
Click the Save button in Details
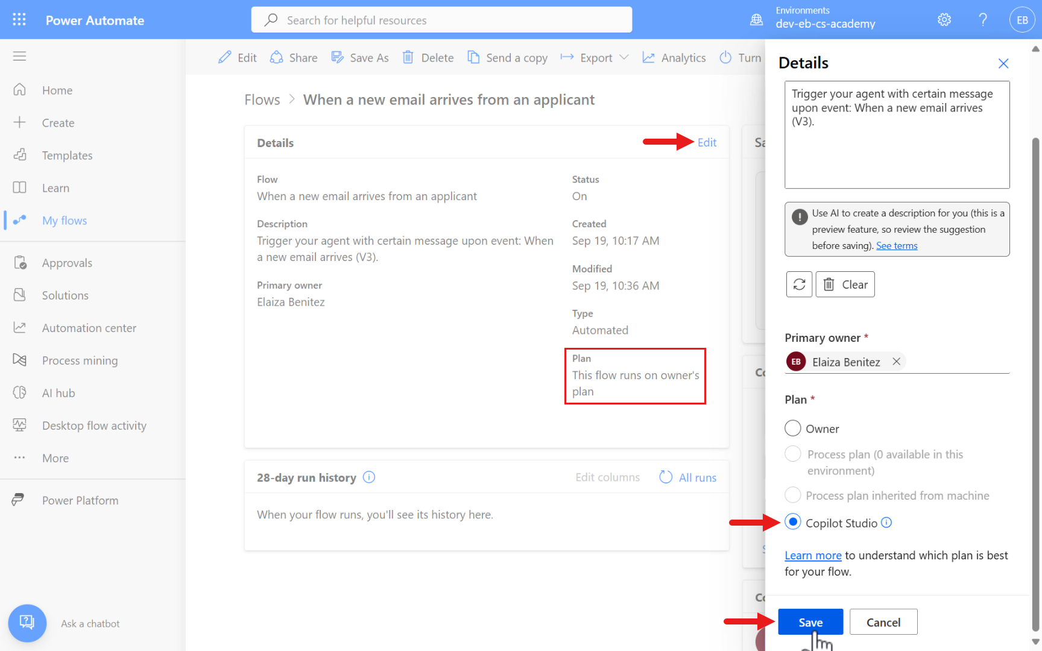(x=810, y=622)
